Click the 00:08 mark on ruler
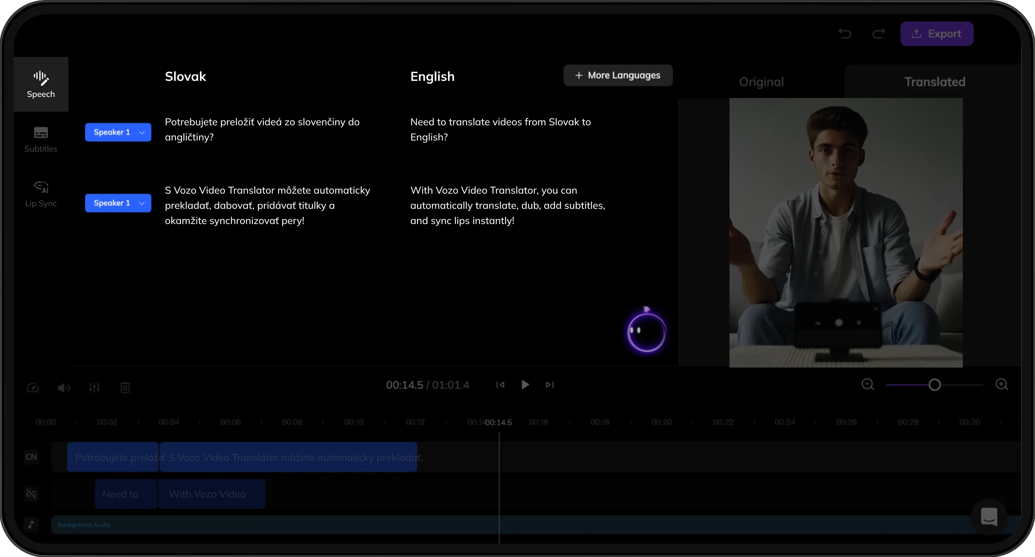1035x557 pixels. pos(292,423)
